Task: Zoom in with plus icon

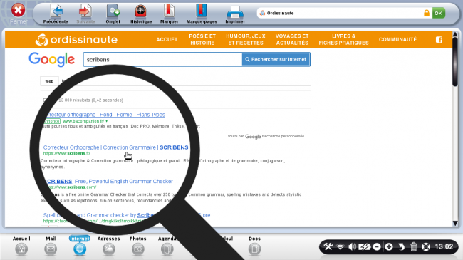Action: pos(389,246)
